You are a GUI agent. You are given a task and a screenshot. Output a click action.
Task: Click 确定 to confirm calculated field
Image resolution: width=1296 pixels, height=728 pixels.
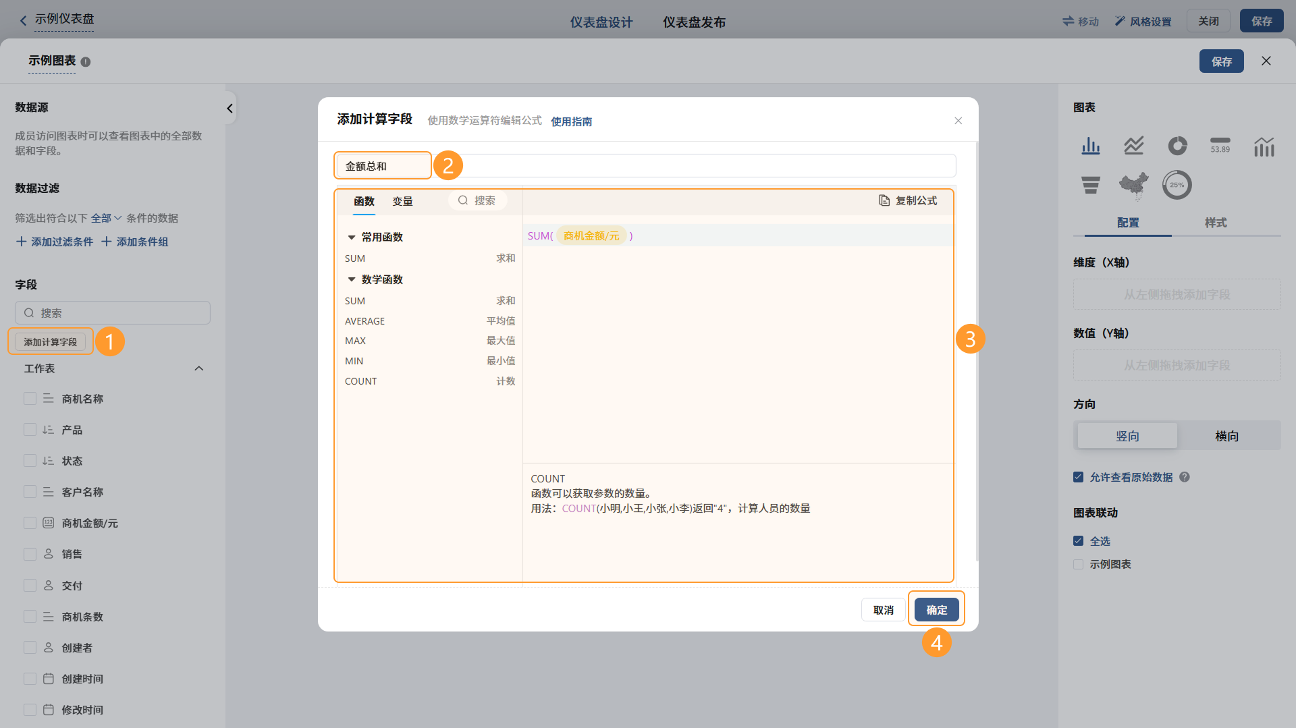click(x=936, y=610)
